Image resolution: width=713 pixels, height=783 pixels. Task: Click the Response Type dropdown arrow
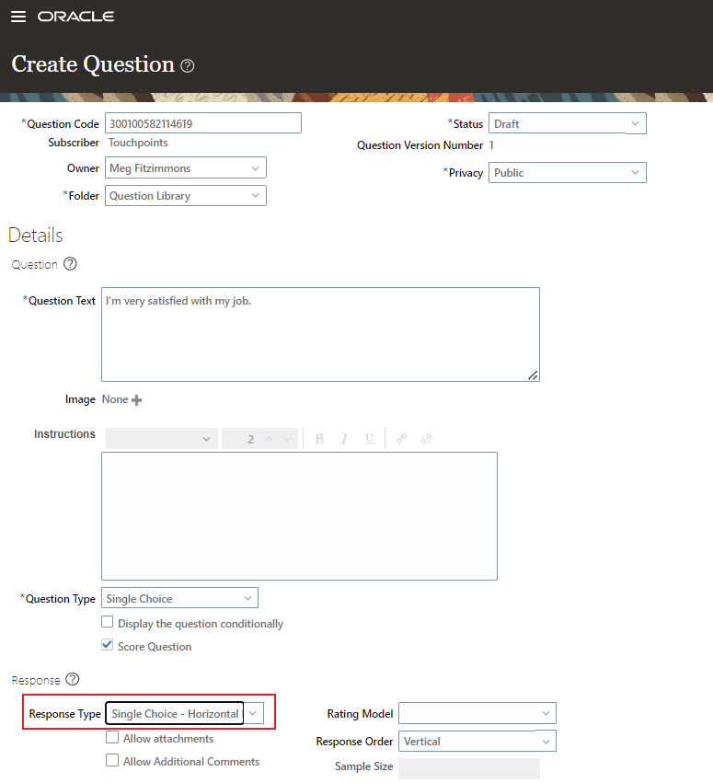coord(253,713)
